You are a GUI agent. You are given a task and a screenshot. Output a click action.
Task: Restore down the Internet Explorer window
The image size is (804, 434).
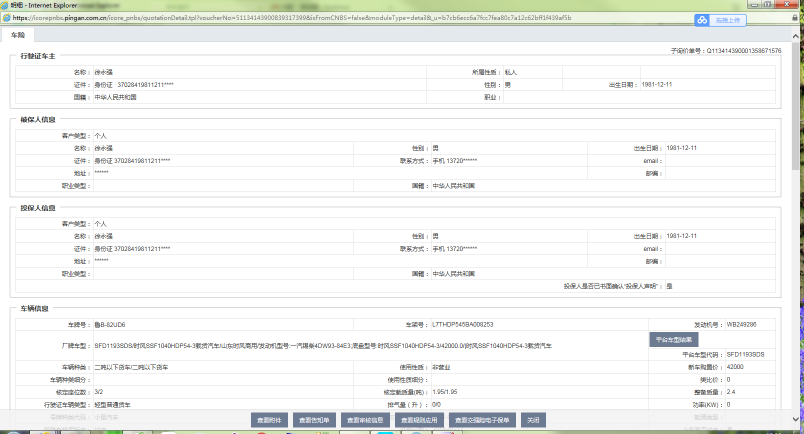pyautogui.click(x=767, y=4)
